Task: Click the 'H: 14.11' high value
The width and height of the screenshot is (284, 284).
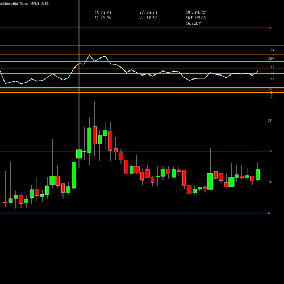Action: (149, 12)
